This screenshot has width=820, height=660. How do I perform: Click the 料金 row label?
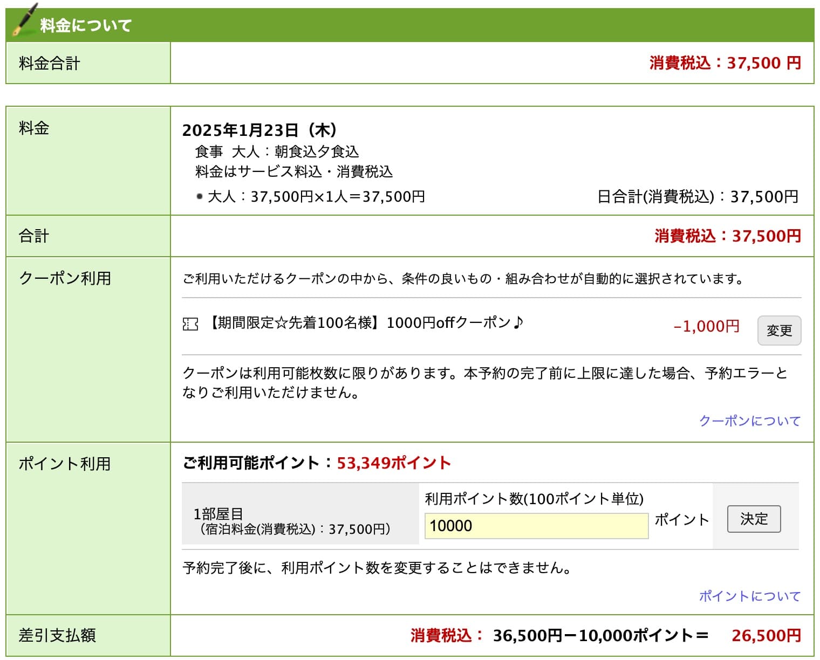tap(34, 128)
